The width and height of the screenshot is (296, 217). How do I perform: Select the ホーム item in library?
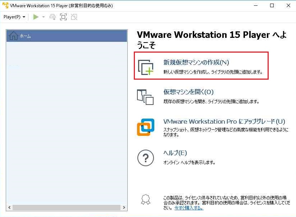(x=67, y=36)
